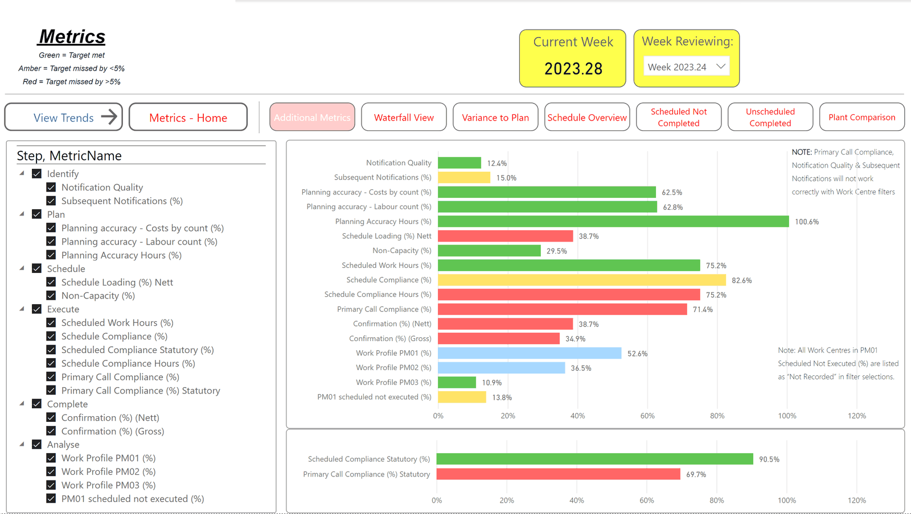Screen dimensions: 911x514
Task: Open the Plant Comparison page
Action: (862, 117)
